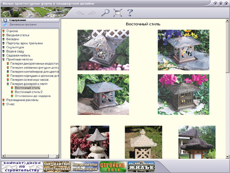Click content pane scroll up arrow

[x=227, y=21]
